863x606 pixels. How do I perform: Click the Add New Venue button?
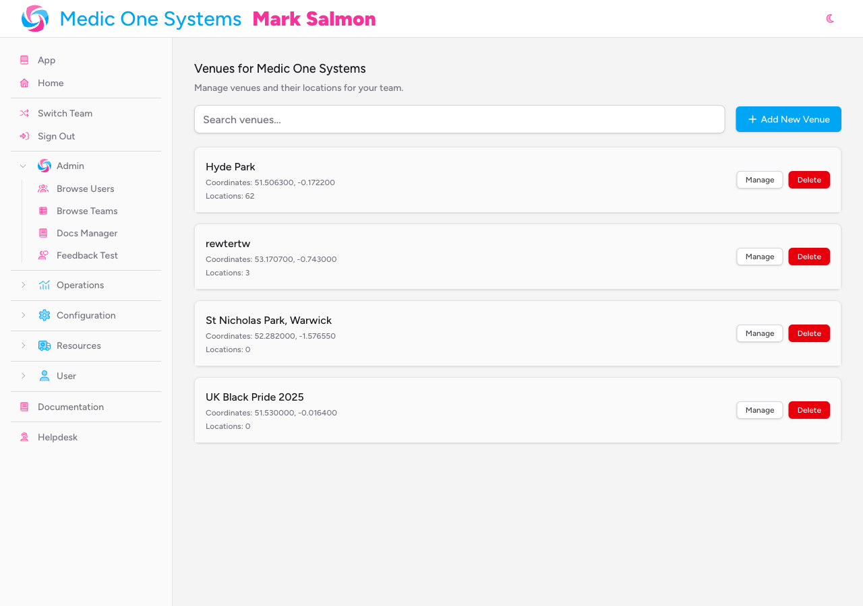pos(788,119)
